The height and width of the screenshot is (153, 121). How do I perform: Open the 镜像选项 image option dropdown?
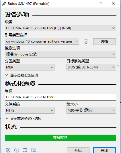click(x=61, y=54)
